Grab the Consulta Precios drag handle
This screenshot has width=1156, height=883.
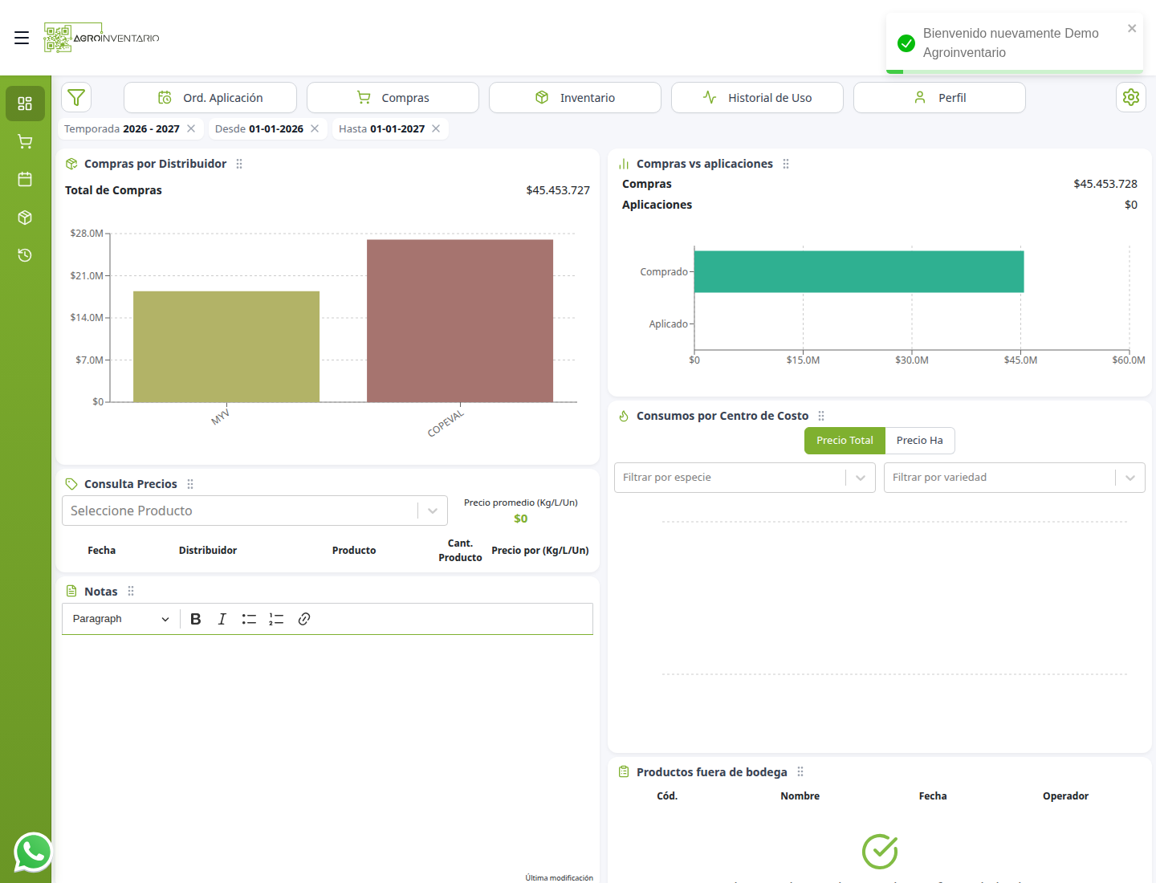pos(190,484)
